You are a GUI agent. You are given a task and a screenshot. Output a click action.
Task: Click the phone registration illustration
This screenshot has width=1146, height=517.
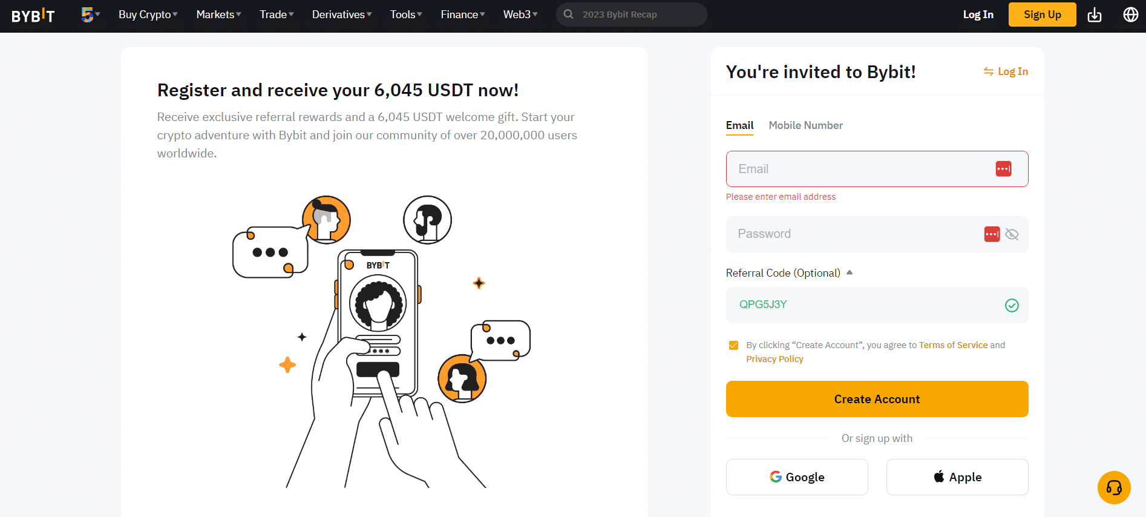tap(381, 341)
